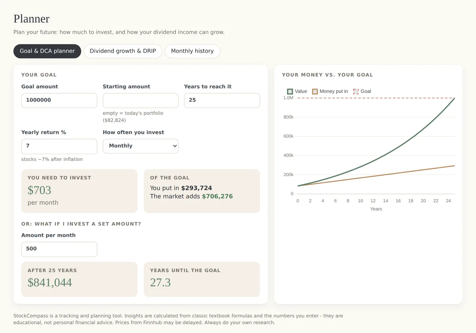This screenshot has height=333, width=476.
Task: Click the $293,724 you put in value
Action: pyautogui.click(x=197, y=188)
